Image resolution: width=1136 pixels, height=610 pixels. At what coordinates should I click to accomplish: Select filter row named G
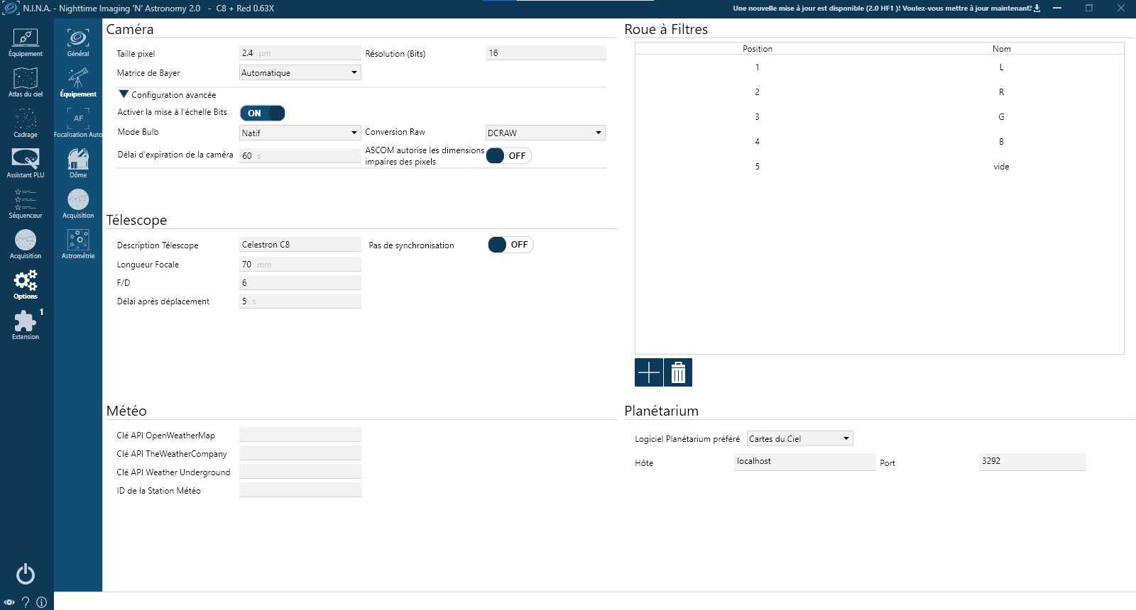point(879,117)
